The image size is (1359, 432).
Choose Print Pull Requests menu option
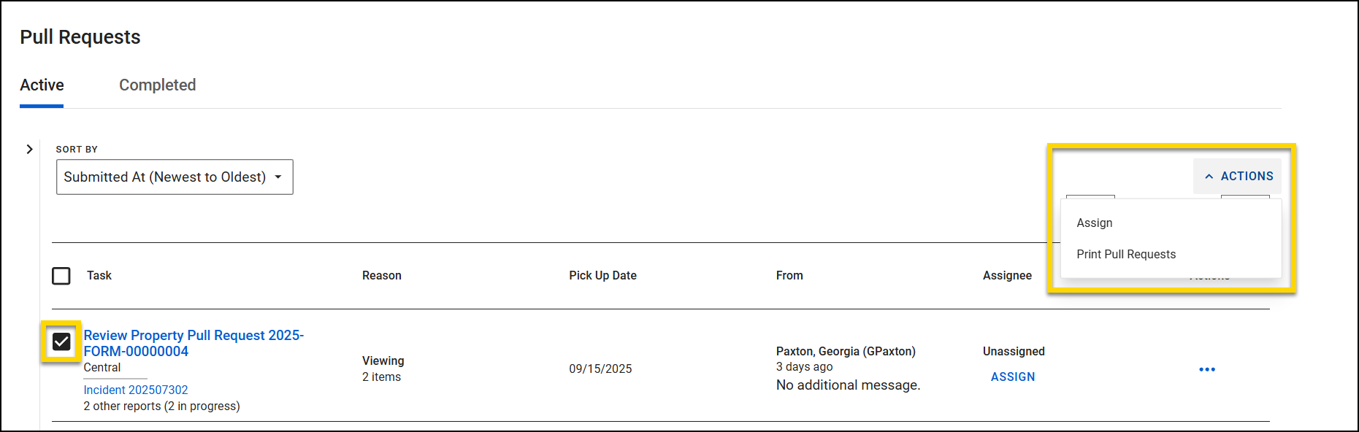tap(1125, 255)
